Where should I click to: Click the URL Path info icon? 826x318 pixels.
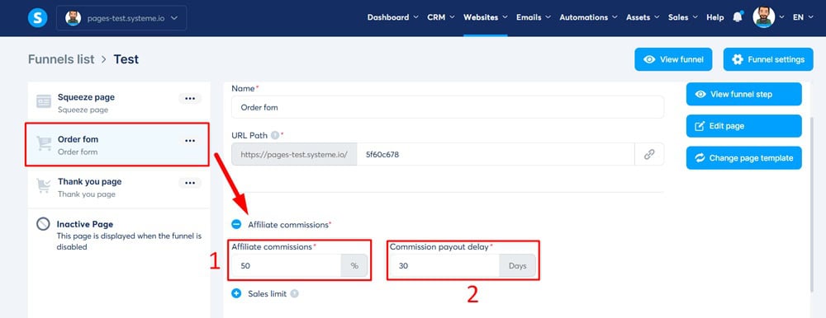tap(274, 135)
